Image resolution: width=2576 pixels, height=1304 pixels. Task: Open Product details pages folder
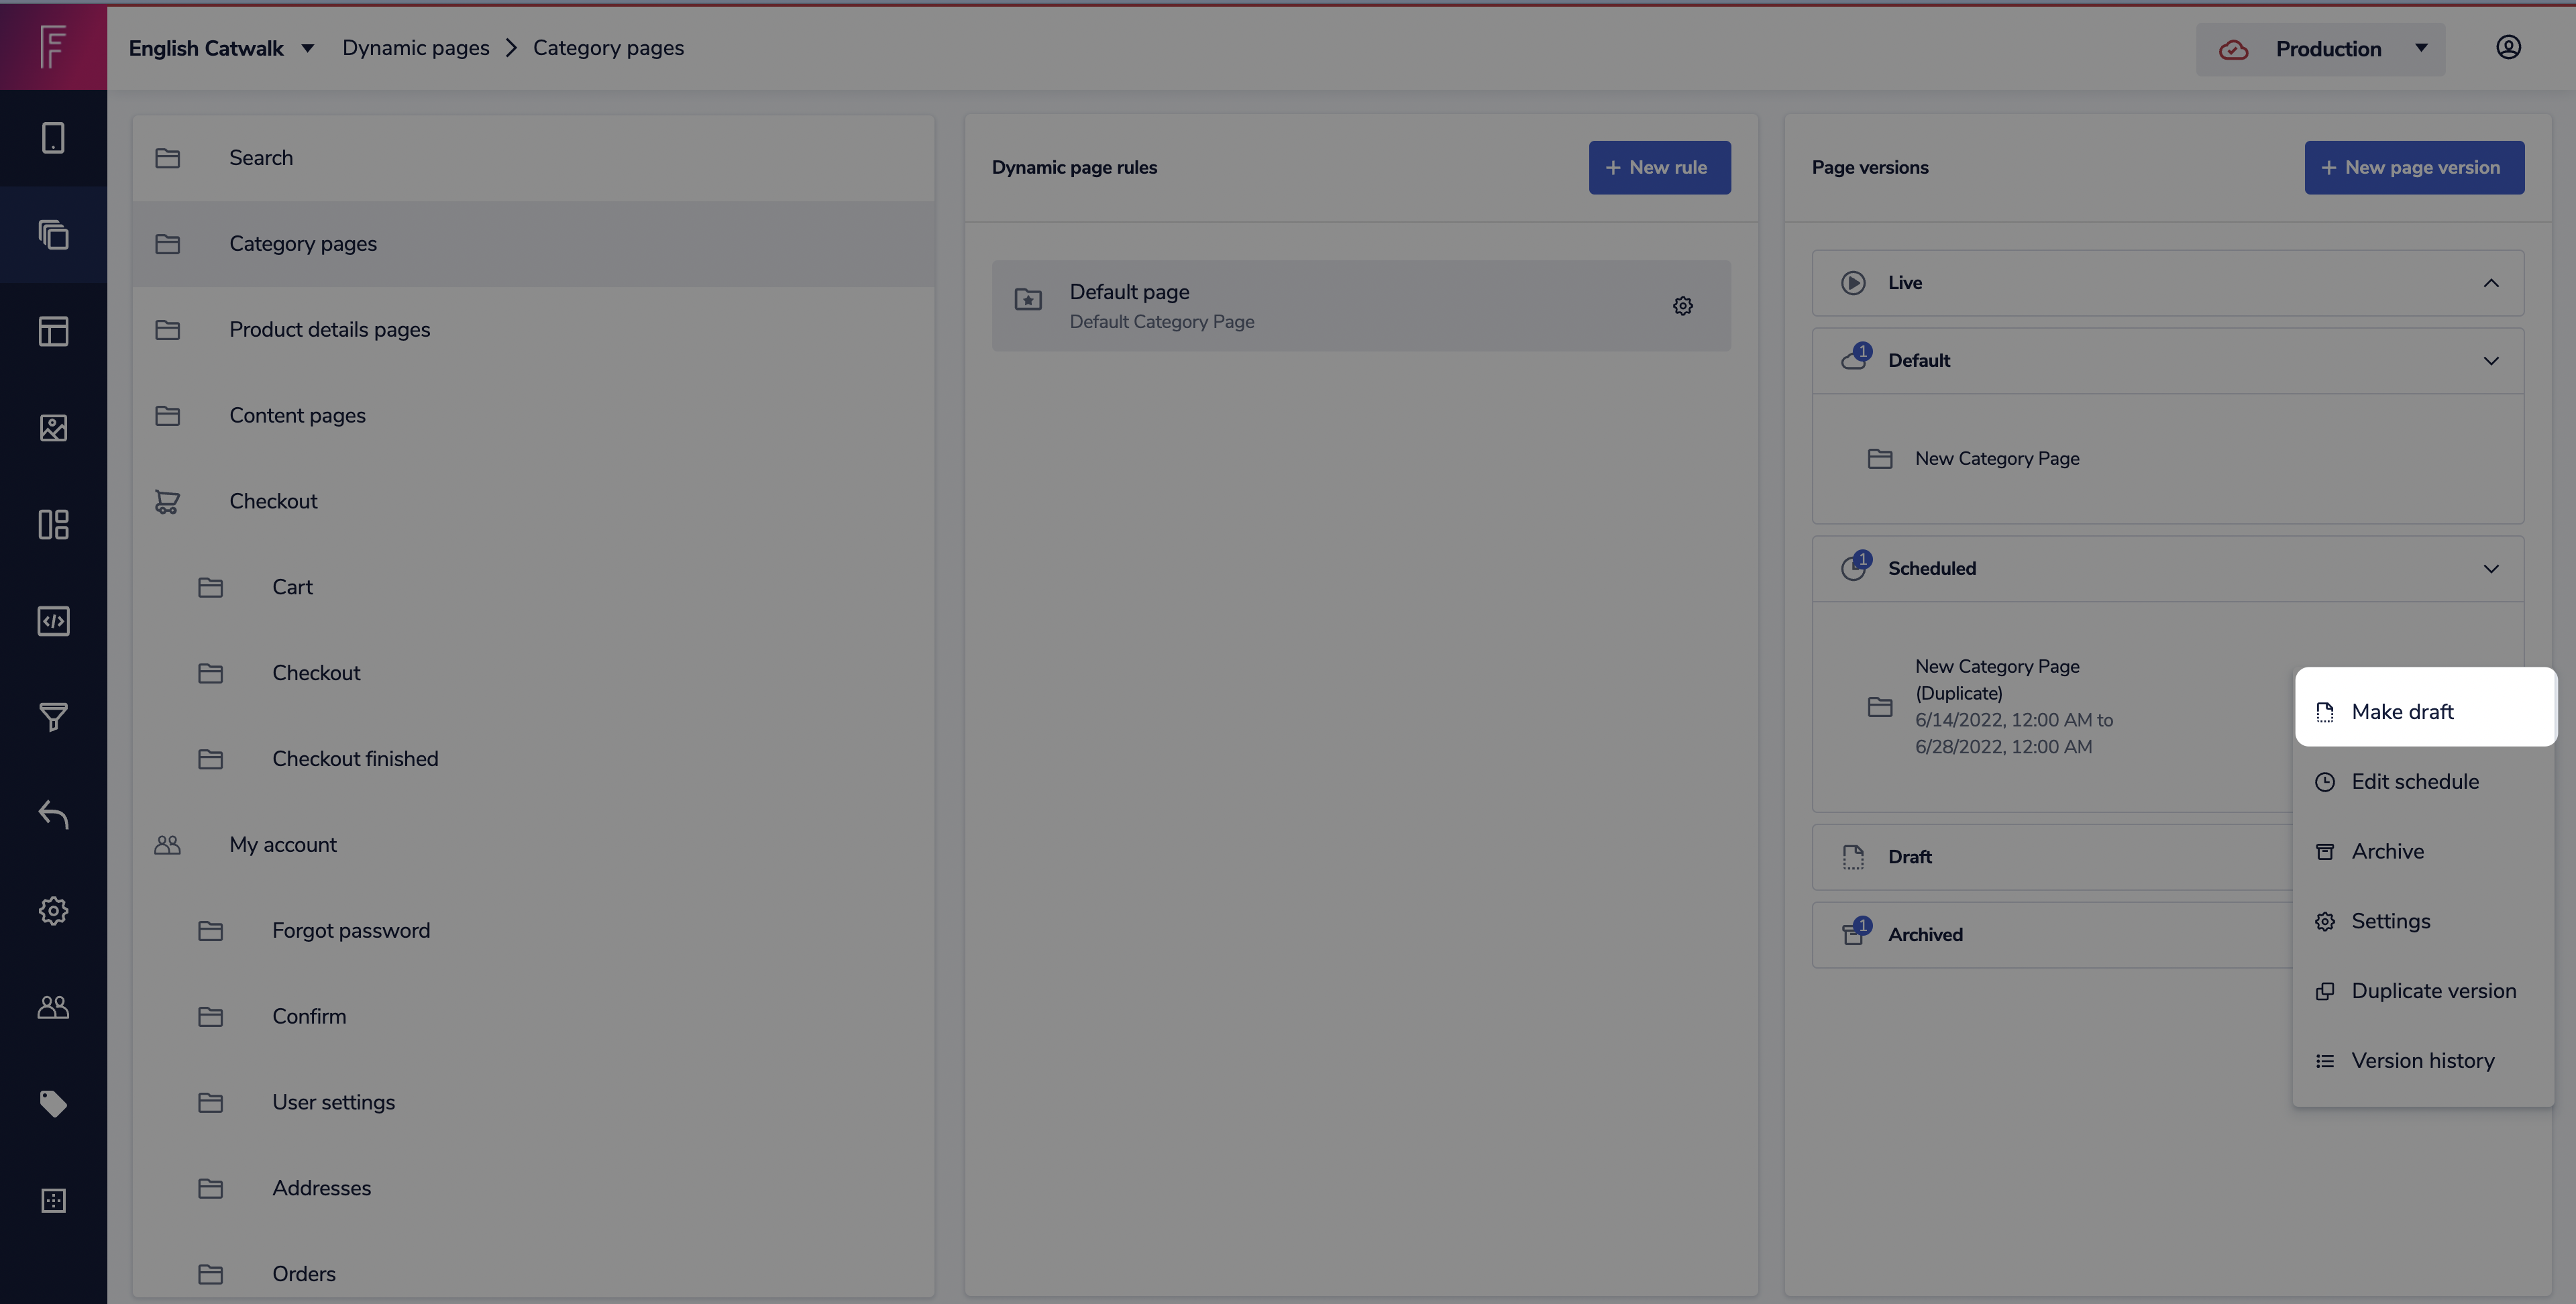[x=329, y=330]
